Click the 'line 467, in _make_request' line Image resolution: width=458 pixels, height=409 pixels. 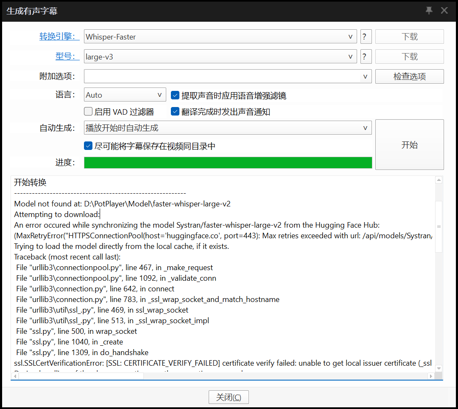(x=114, y=268)
